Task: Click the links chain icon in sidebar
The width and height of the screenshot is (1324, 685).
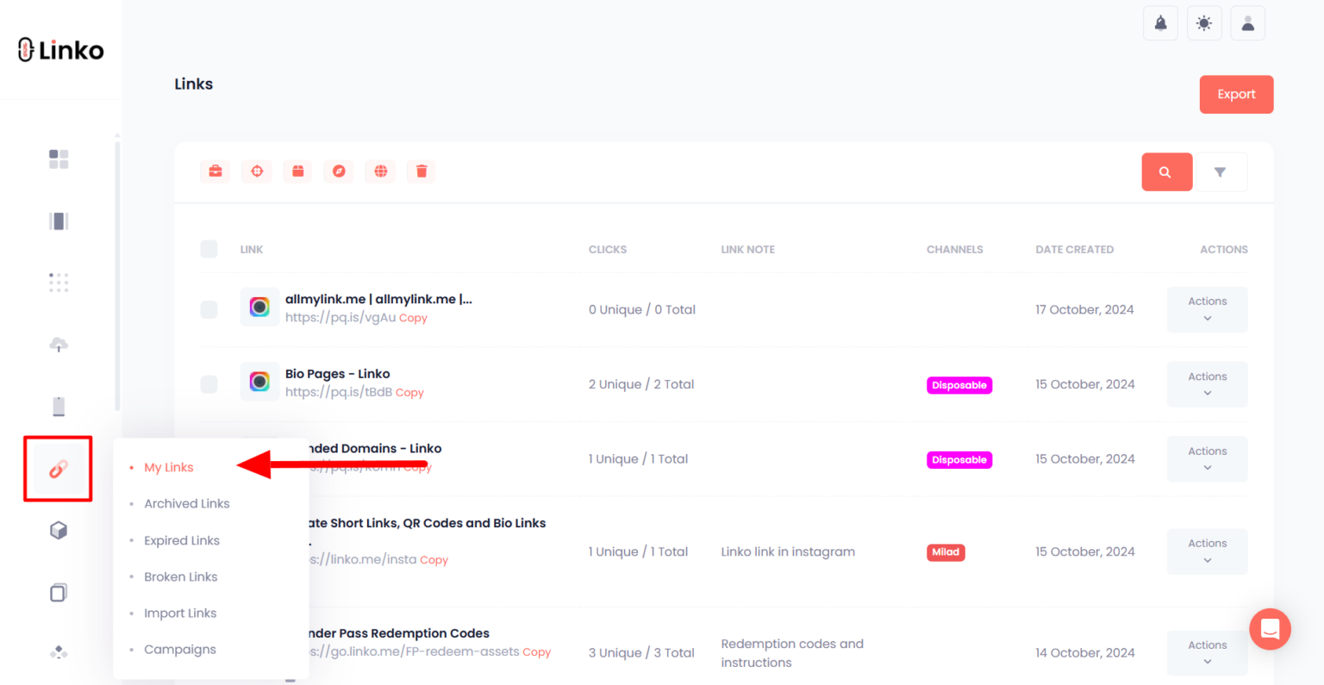Action: pyautogui.click(x=58, y=469)
